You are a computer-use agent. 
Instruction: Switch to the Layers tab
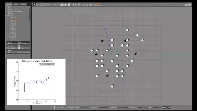[x=23, y=4]
